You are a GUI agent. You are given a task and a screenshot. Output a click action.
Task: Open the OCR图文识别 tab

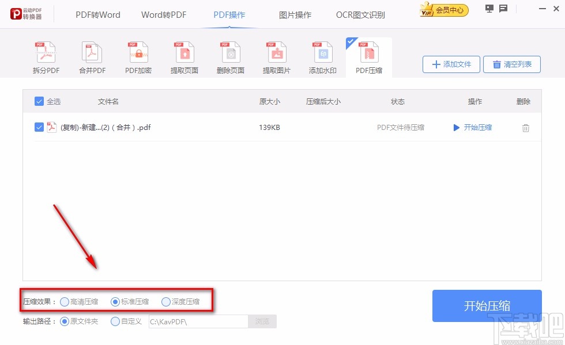(x=360, y=15)
